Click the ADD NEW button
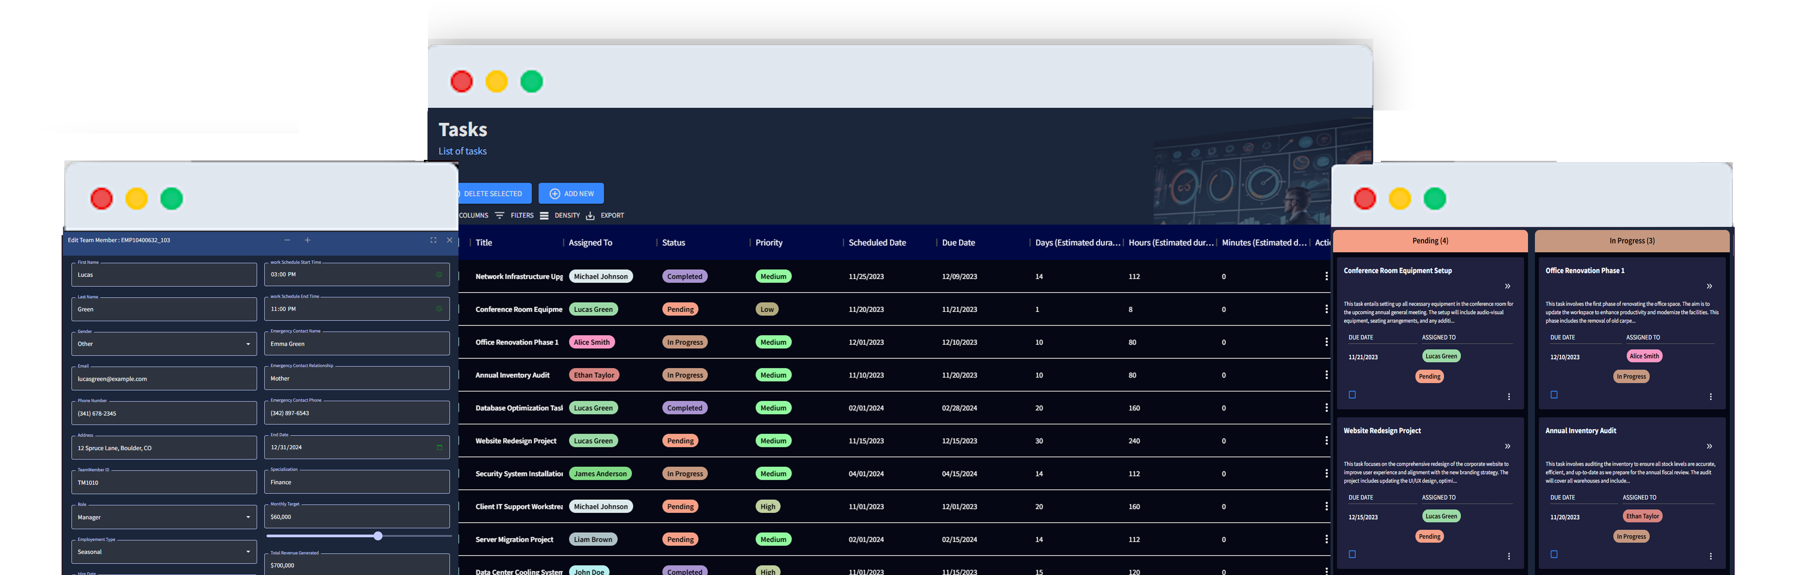The height and width of the screenshot is (575, 1798). 571,193
